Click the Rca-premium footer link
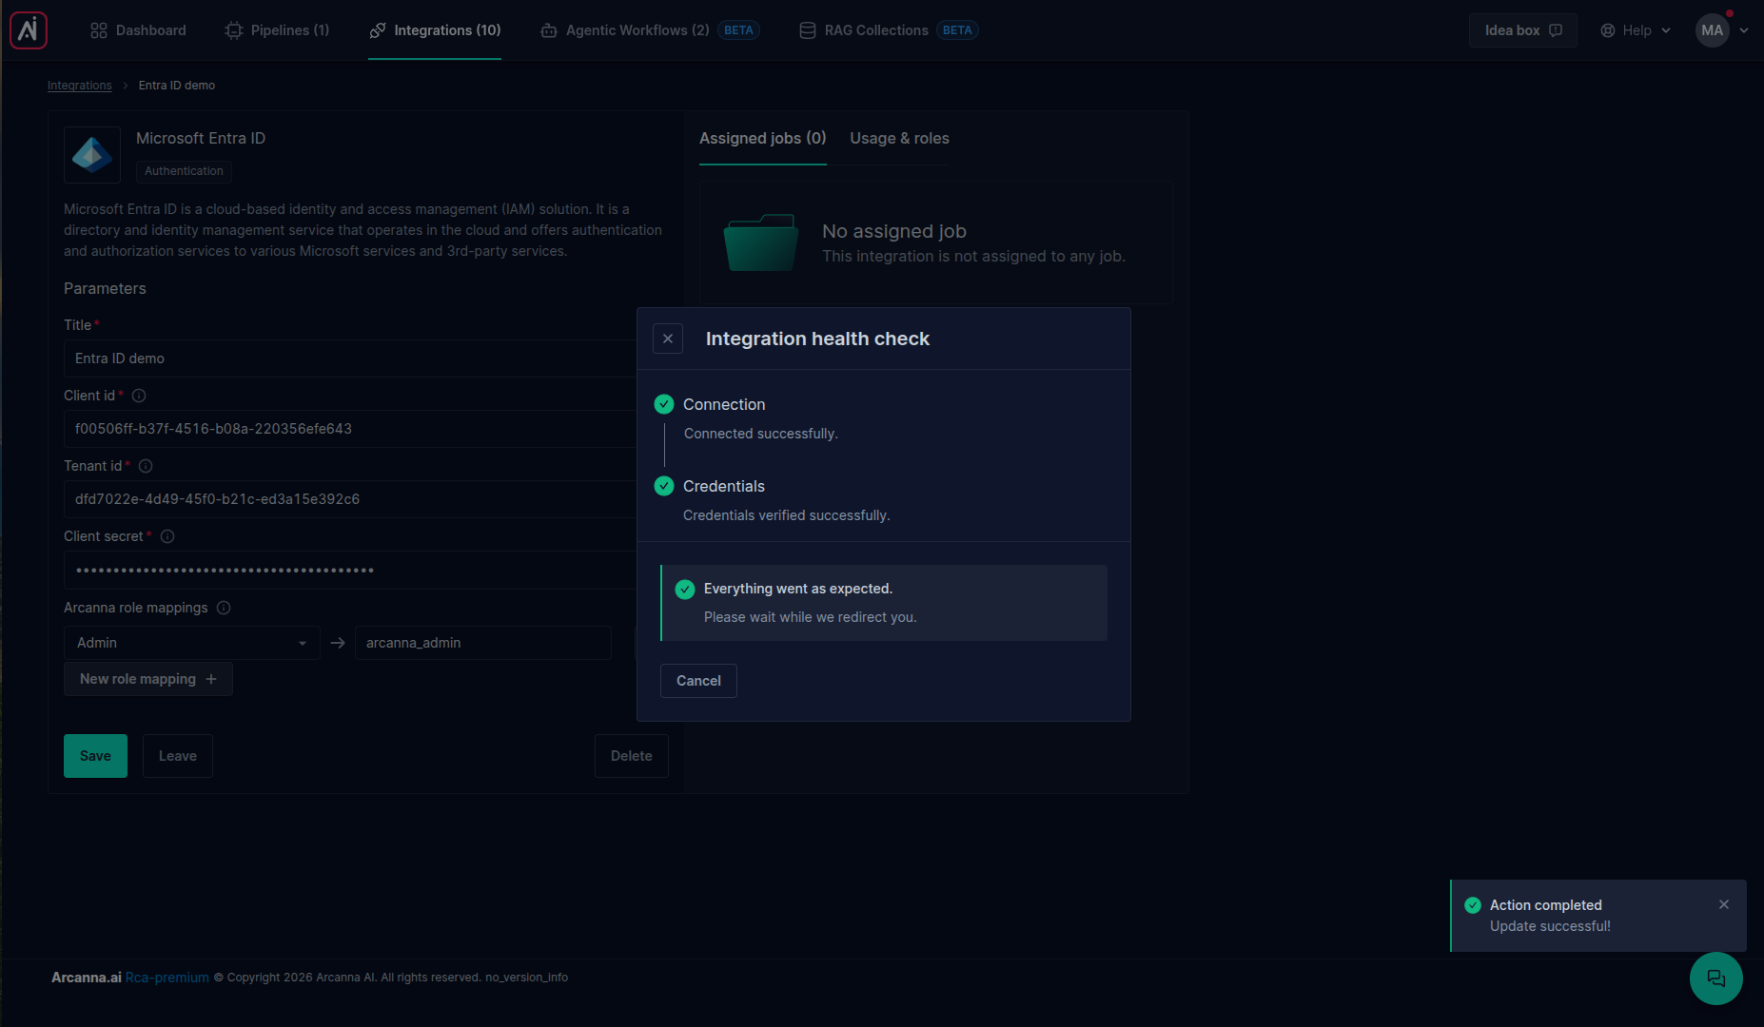The width and height of the screenshot is (1764, 1027). coord(167,978)
